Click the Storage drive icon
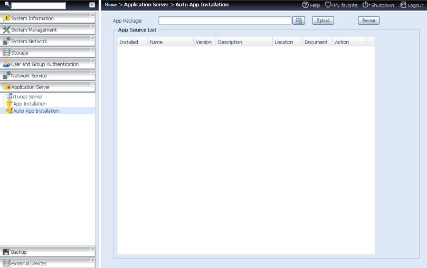427x268 pixels. [x=6, y=53]
